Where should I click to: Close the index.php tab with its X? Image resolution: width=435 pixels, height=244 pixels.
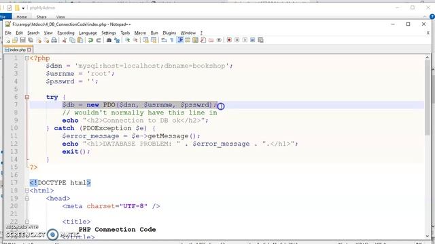[29, 49]
